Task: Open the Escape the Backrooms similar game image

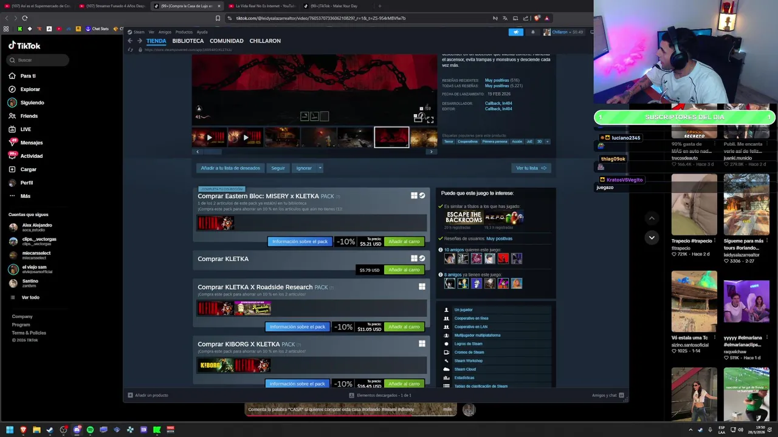Action: pyautogui.click(x=464, y=217)
